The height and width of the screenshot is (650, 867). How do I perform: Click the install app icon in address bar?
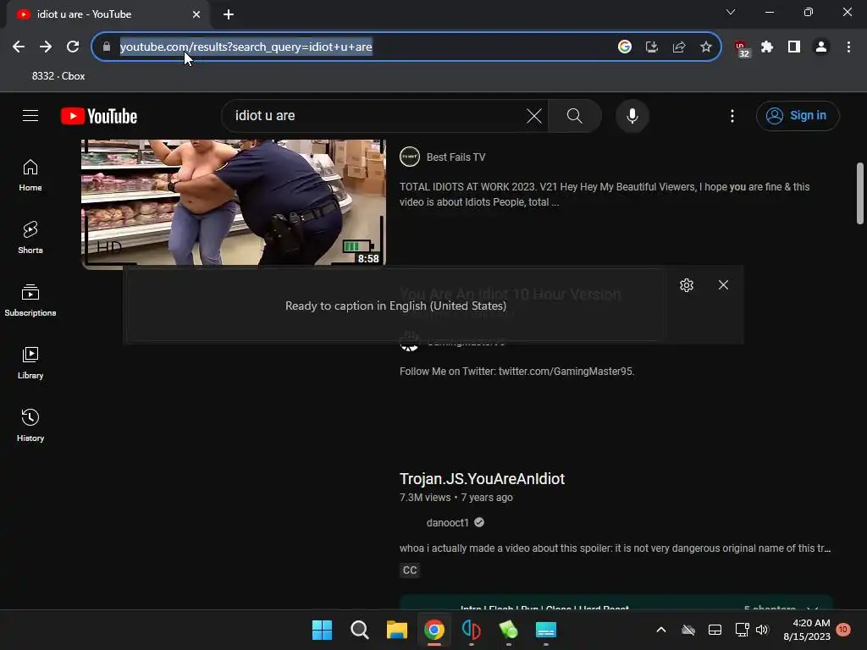pos(652,47)
